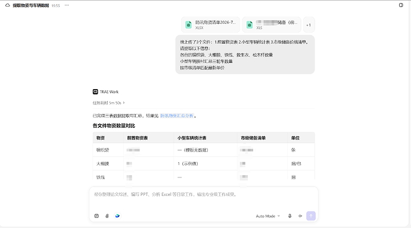Show the +1 additional attached file
The image size is (411, 228).
coord(309,25)
